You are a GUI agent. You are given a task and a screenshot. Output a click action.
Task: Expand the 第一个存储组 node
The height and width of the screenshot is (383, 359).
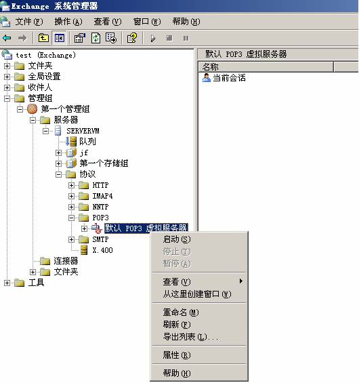[58, 163]
